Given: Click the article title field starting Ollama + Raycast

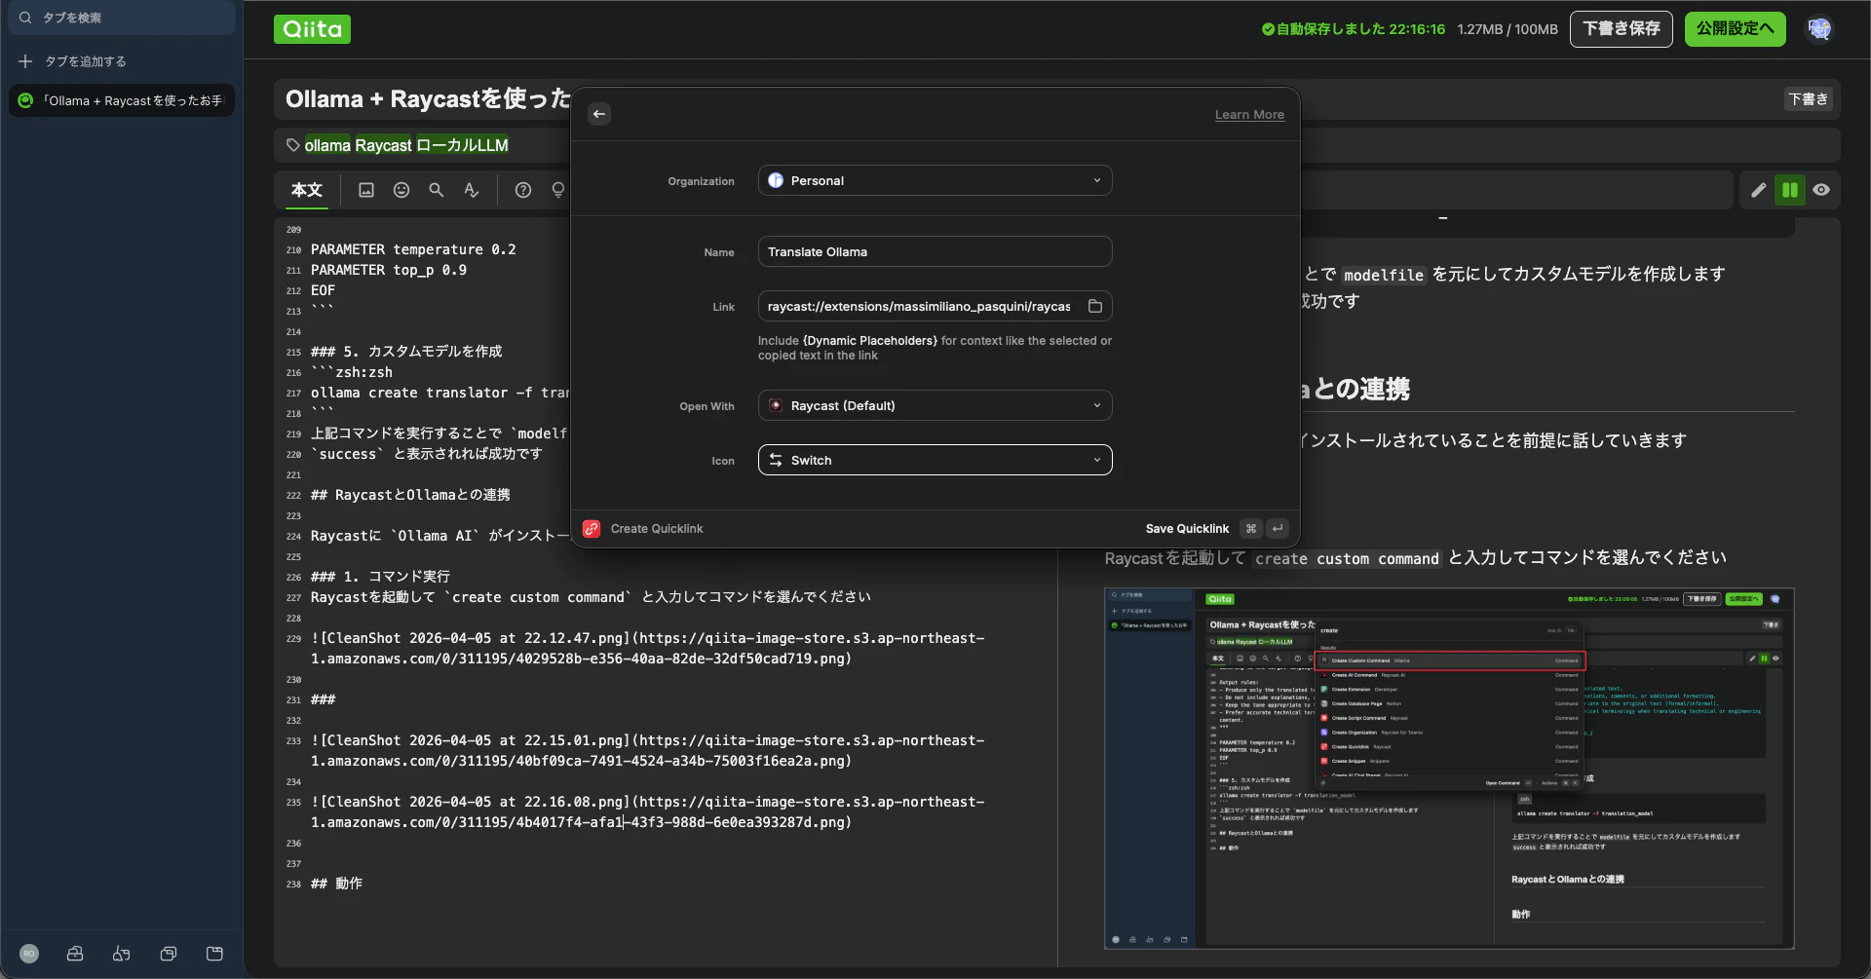Looking at the screenshot, I should click(428, 99).
